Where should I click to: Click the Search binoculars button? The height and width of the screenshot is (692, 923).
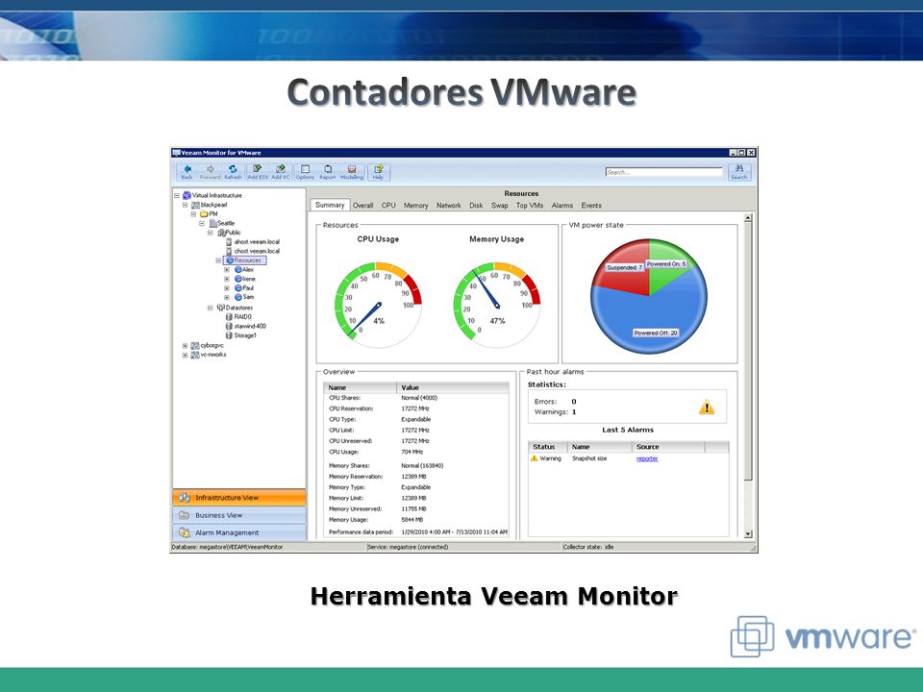click(x=739, y=172)
